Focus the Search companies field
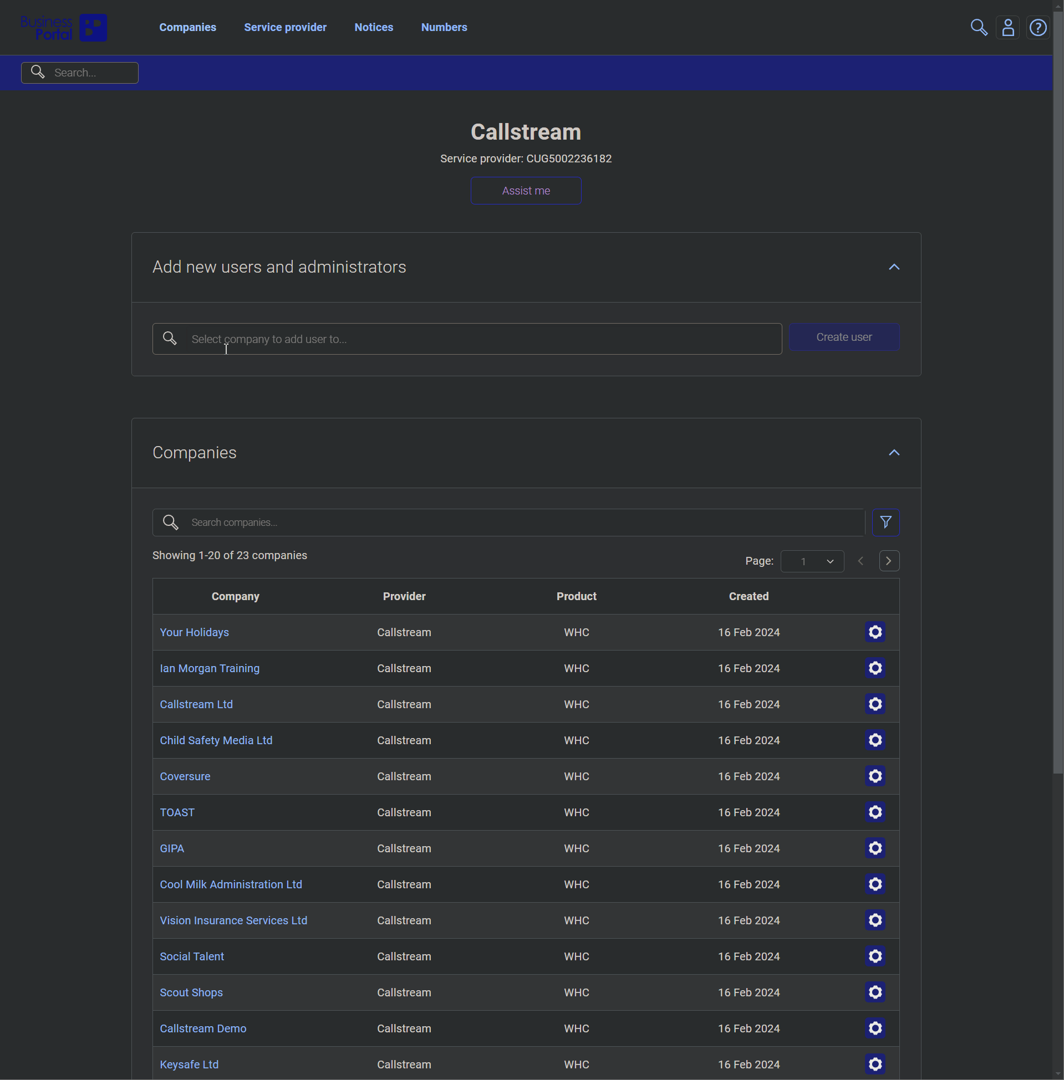1064x1080 pixels. [x=508, y=522]
